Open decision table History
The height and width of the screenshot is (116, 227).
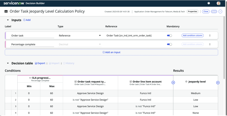point(68,63)
